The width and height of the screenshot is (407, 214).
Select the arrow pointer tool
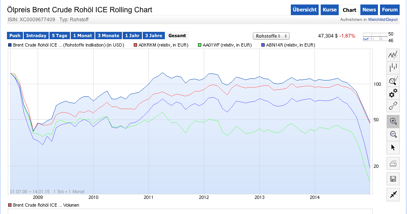tap(393, 147)
